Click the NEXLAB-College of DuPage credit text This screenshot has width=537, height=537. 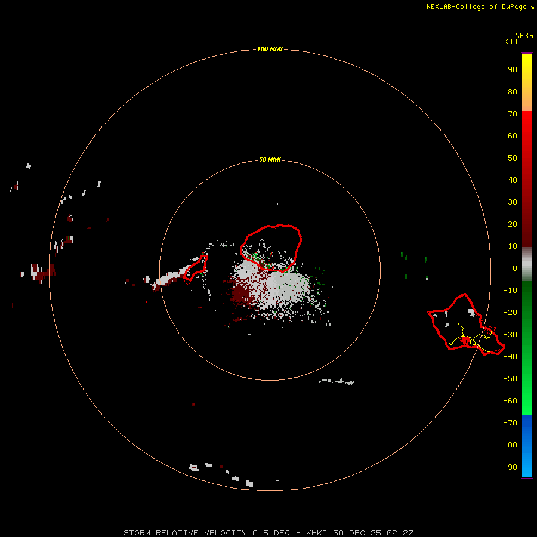pyautogui.click(x=480, y=7)
